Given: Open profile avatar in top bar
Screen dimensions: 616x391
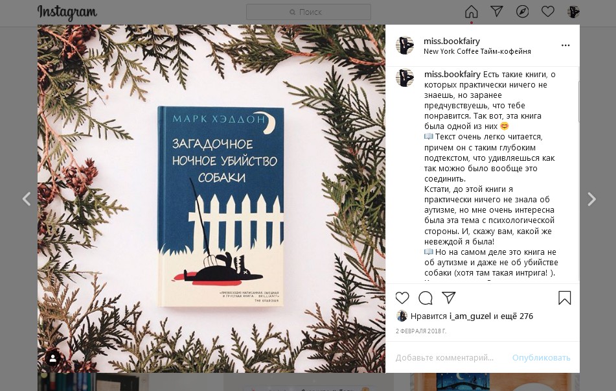Looking at the screenshot, I should pyautogui.click(x=573, y=12).
